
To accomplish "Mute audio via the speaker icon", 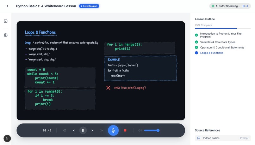I will pyautogui.click(x=140, y=130).
